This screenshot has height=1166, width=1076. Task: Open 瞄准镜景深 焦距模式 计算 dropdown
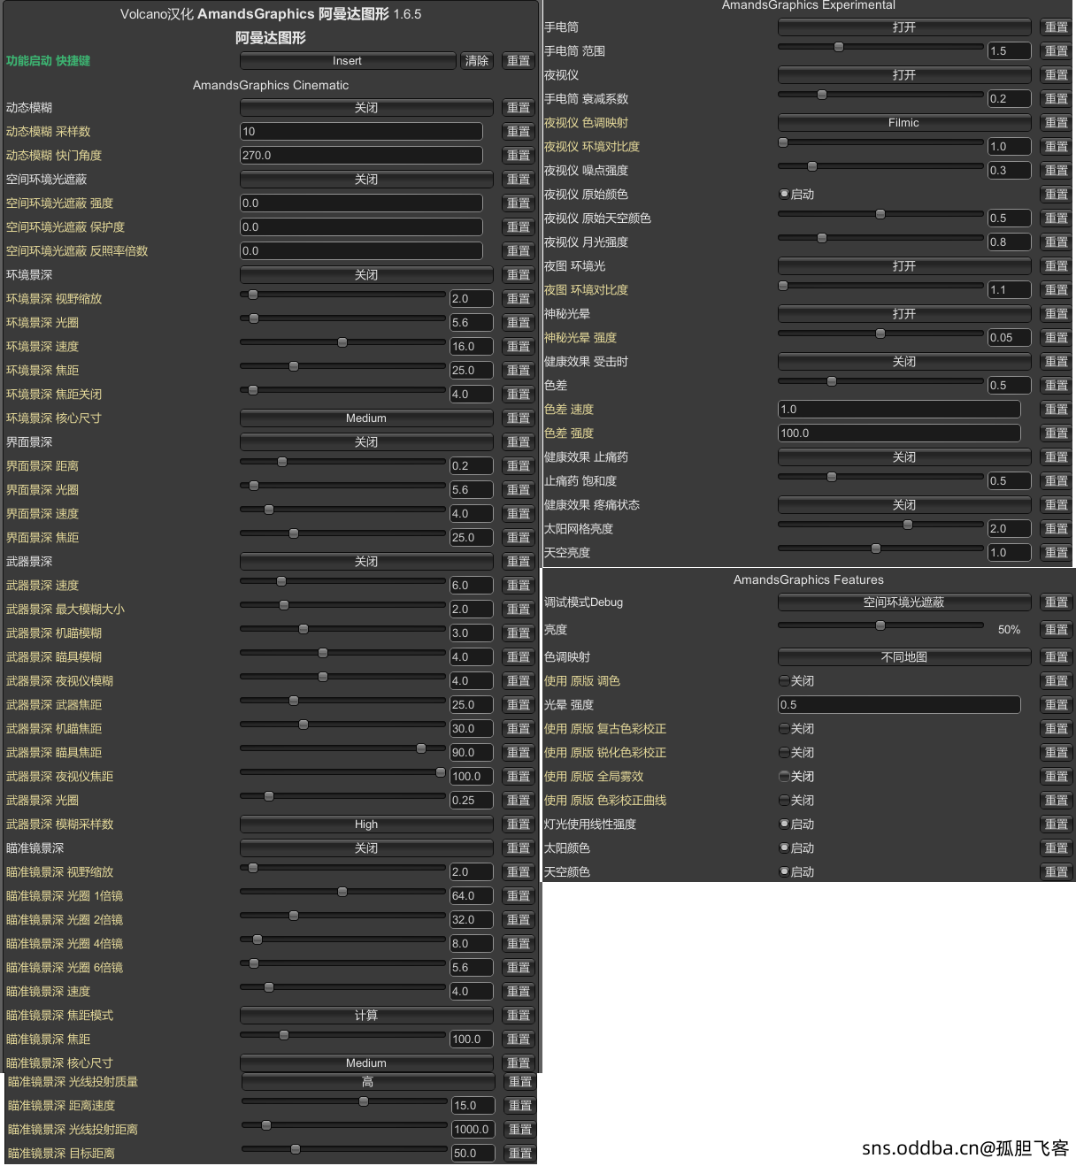[366, 1016]
